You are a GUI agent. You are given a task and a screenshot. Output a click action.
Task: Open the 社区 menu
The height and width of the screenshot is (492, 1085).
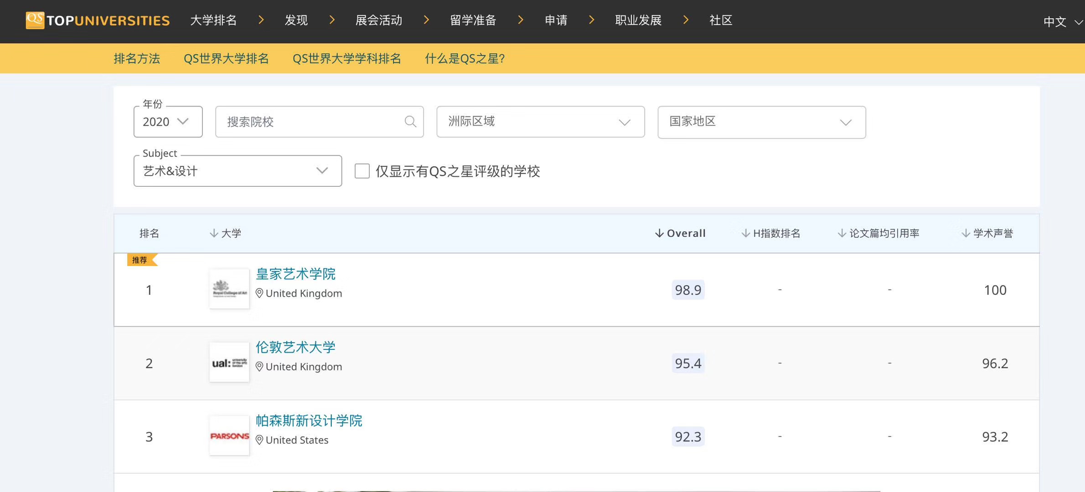pos(721,20)
